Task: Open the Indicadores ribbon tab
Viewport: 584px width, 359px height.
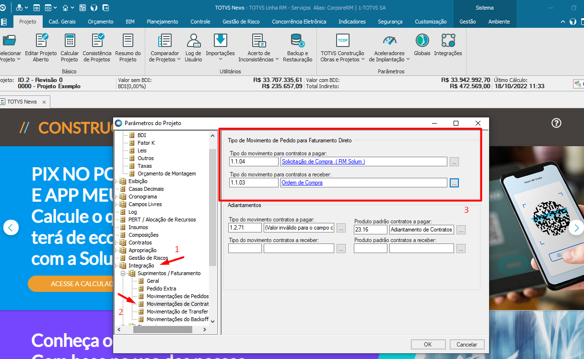Action: click(x=352, y=22)
